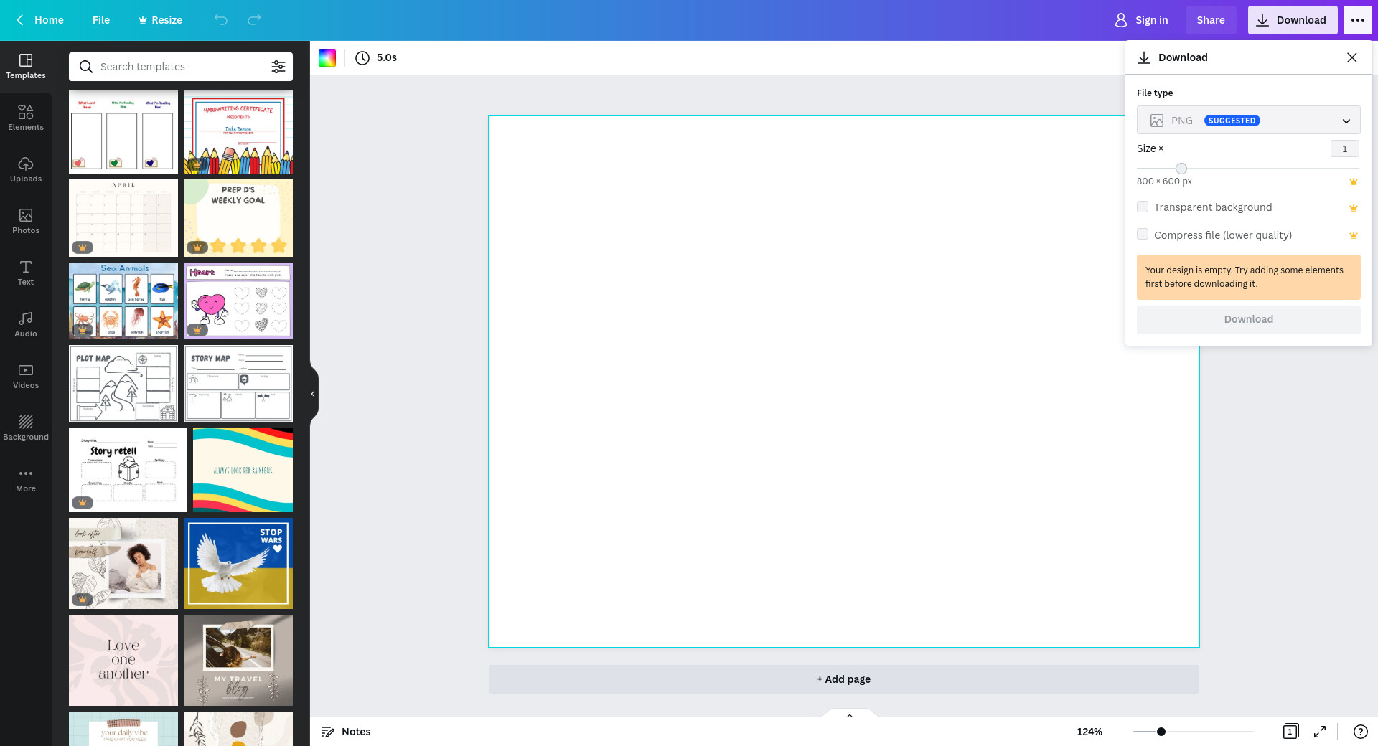Click the Resize button

tap(160, 20)
